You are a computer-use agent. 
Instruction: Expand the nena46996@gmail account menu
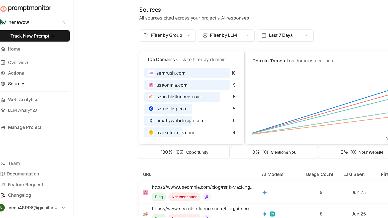(x=64, y=208)
